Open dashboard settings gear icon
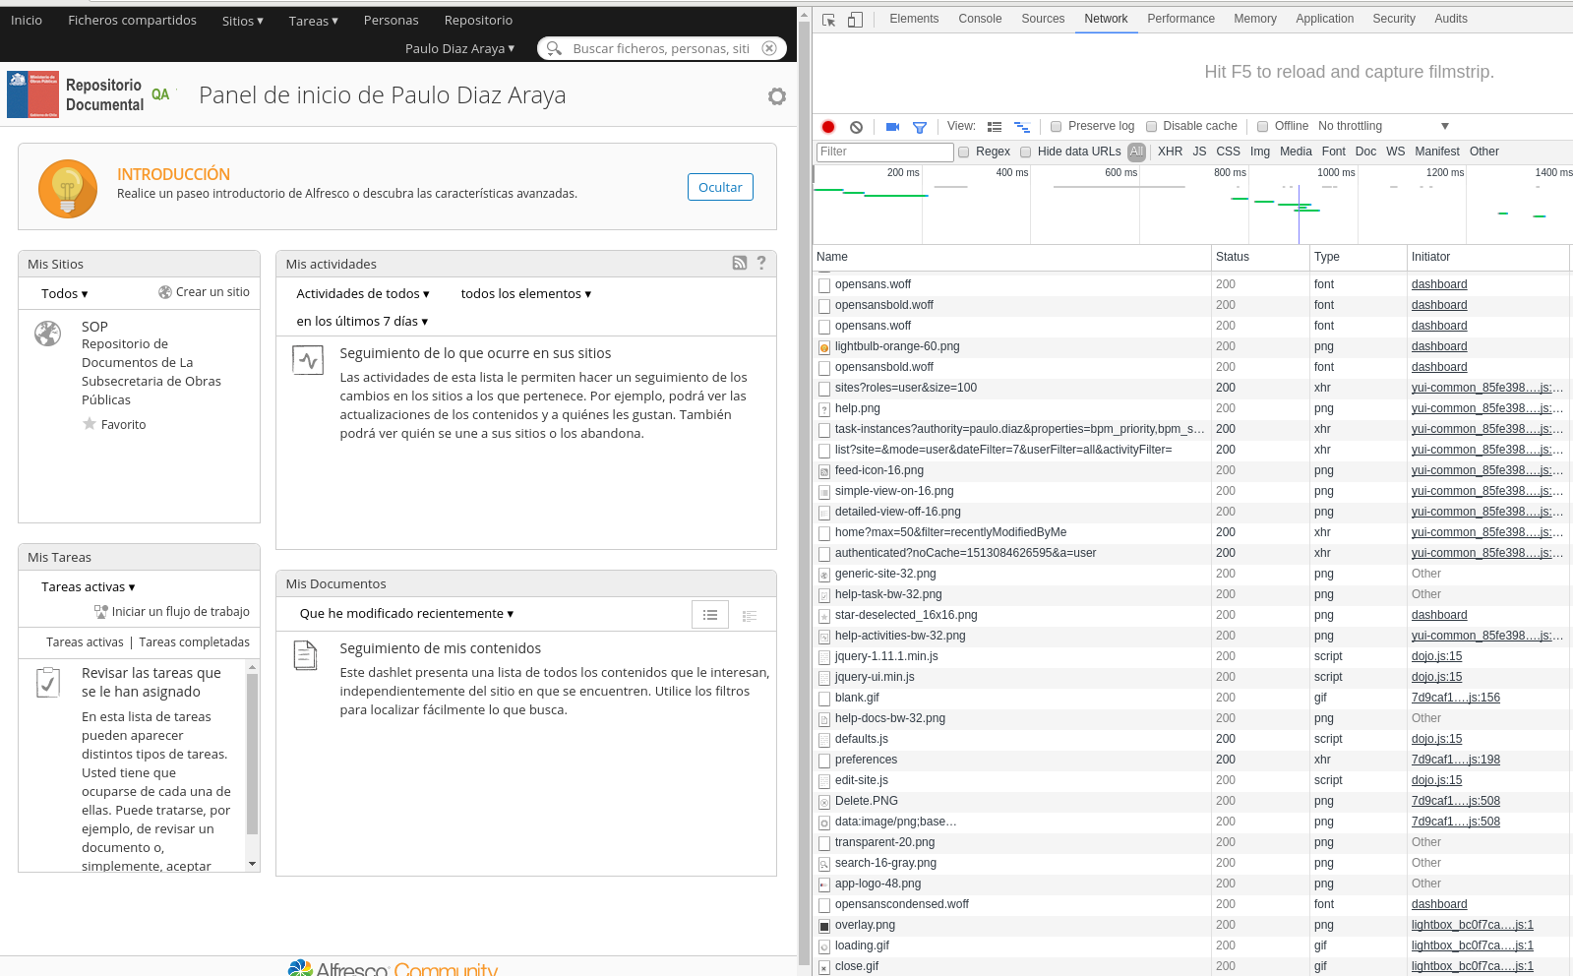Screen dimensions: 1573x976 (x=777, y=96)
